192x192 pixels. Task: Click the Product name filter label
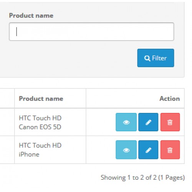click(x=31, y=15)
